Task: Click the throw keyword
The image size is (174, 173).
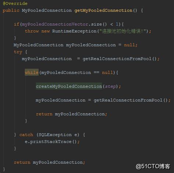Action: 32,31
